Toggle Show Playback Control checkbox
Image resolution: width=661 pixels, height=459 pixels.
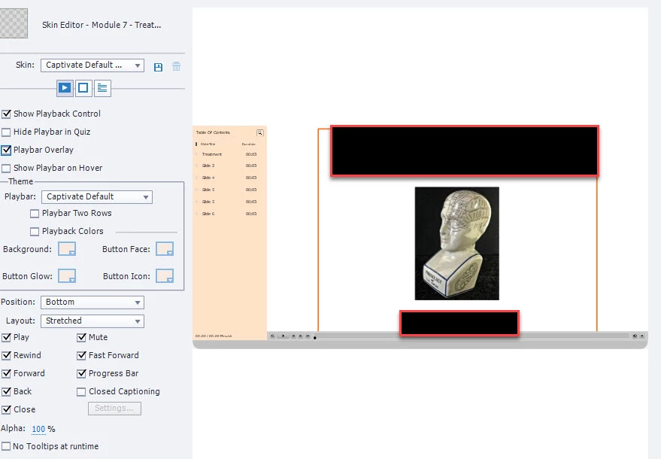pyautogui.click(x=6, y=114)
